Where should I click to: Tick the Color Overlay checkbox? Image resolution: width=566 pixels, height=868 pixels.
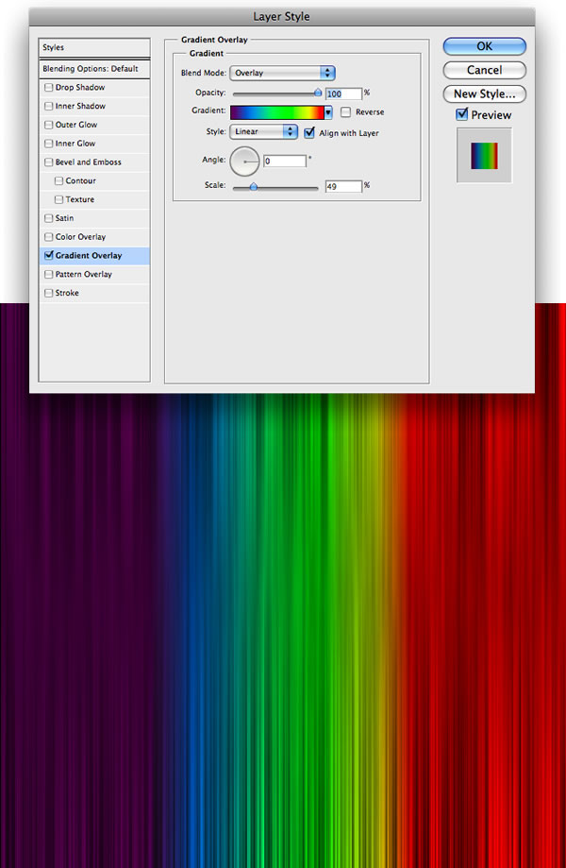[x=49, y=237]
